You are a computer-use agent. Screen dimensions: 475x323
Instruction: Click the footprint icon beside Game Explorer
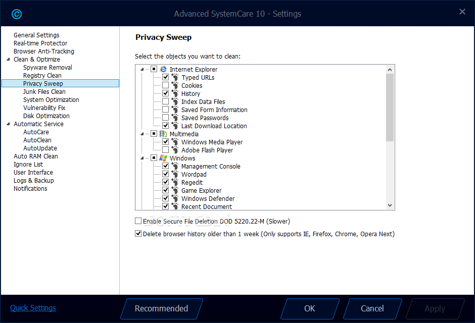pos(175,190)
